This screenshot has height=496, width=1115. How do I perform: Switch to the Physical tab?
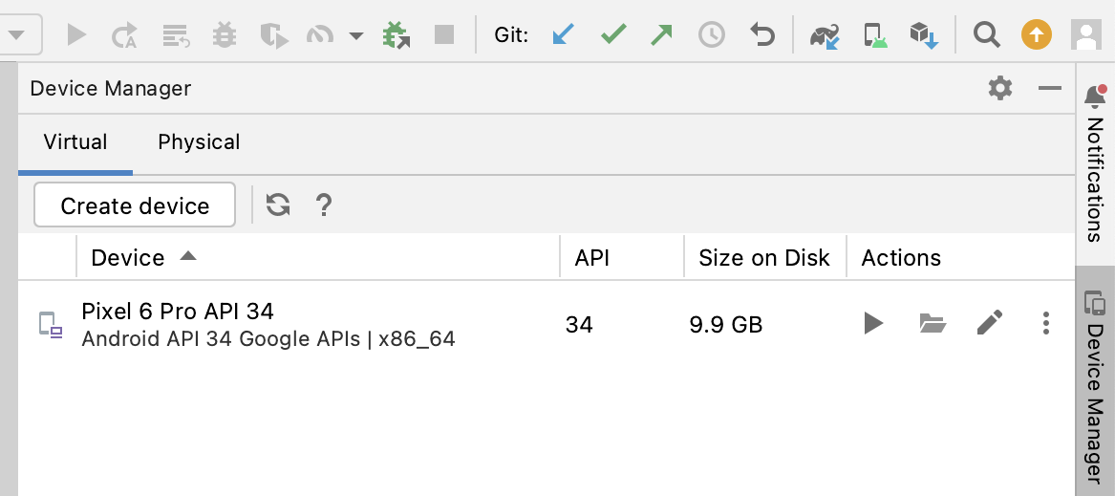[x=199, y=142]
